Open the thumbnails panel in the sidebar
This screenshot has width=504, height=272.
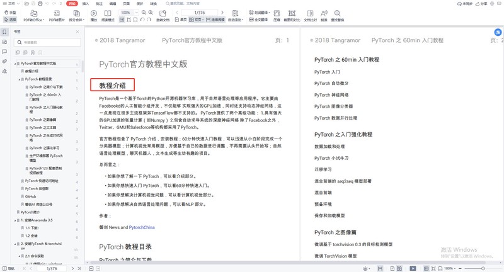pyautogui.click(x=4, y=42)
